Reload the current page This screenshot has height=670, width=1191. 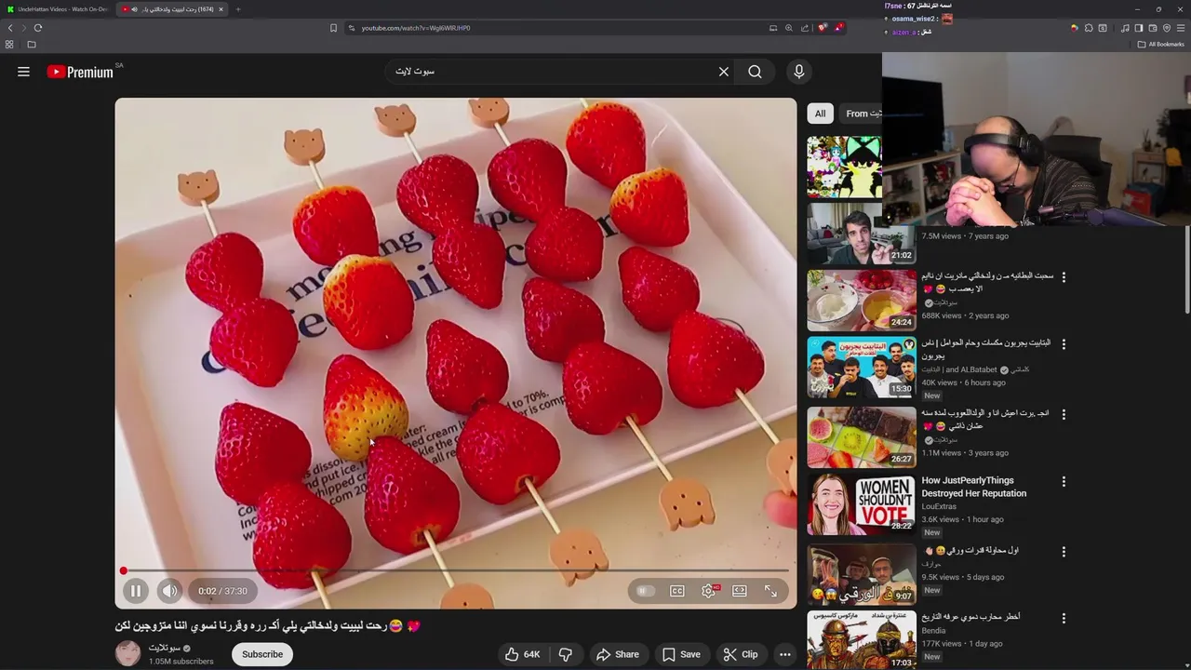38,28
